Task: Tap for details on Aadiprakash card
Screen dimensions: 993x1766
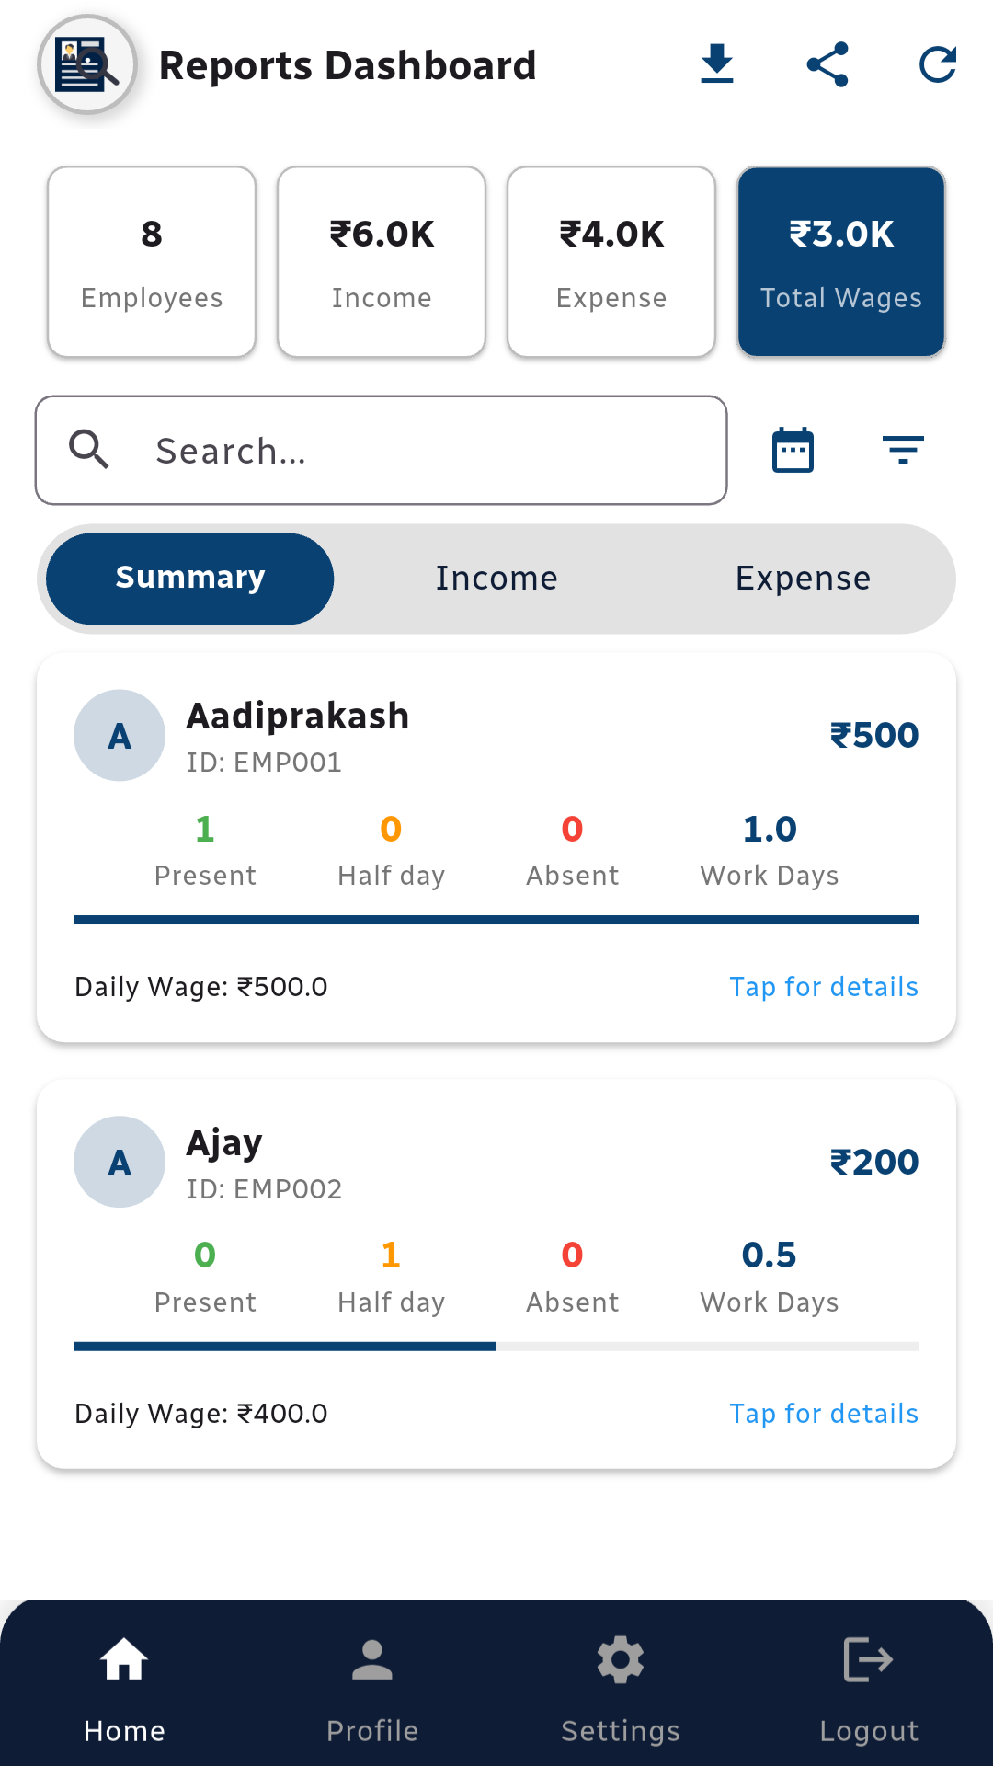Action: (x=824, y=987)
